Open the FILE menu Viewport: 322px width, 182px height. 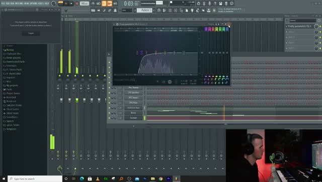click(x=4, y=4)
